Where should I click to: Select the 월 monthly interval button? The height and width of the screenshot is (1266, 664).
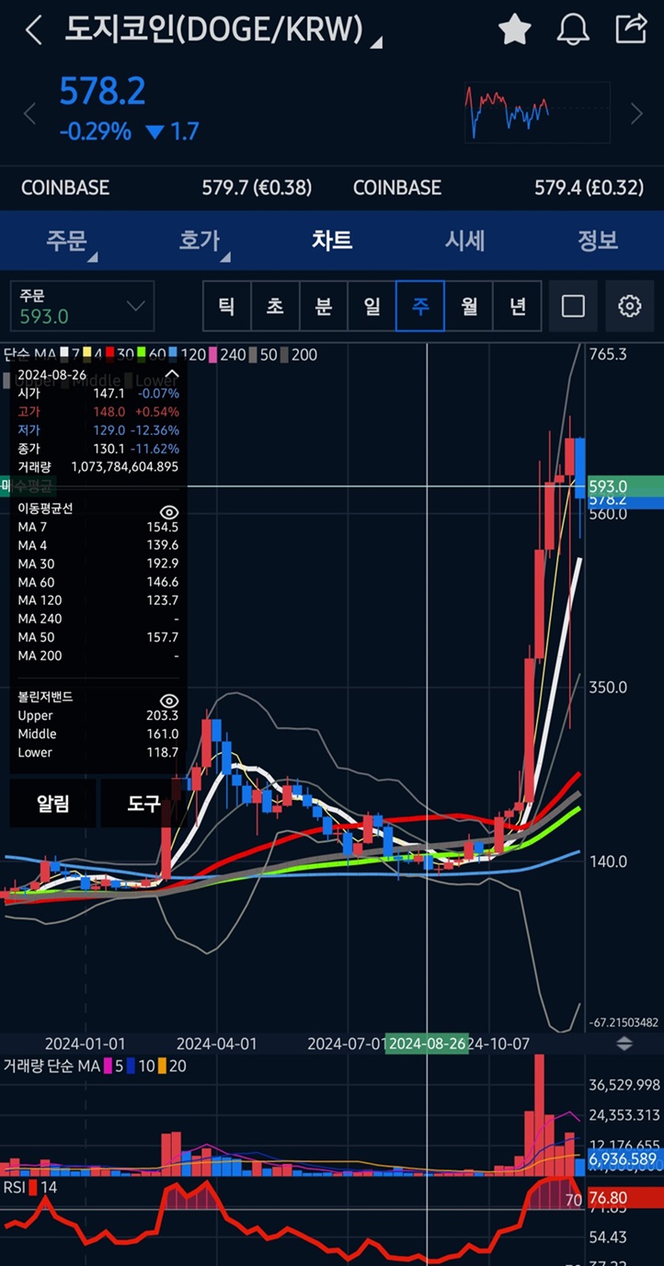click(x=469, y=306)
